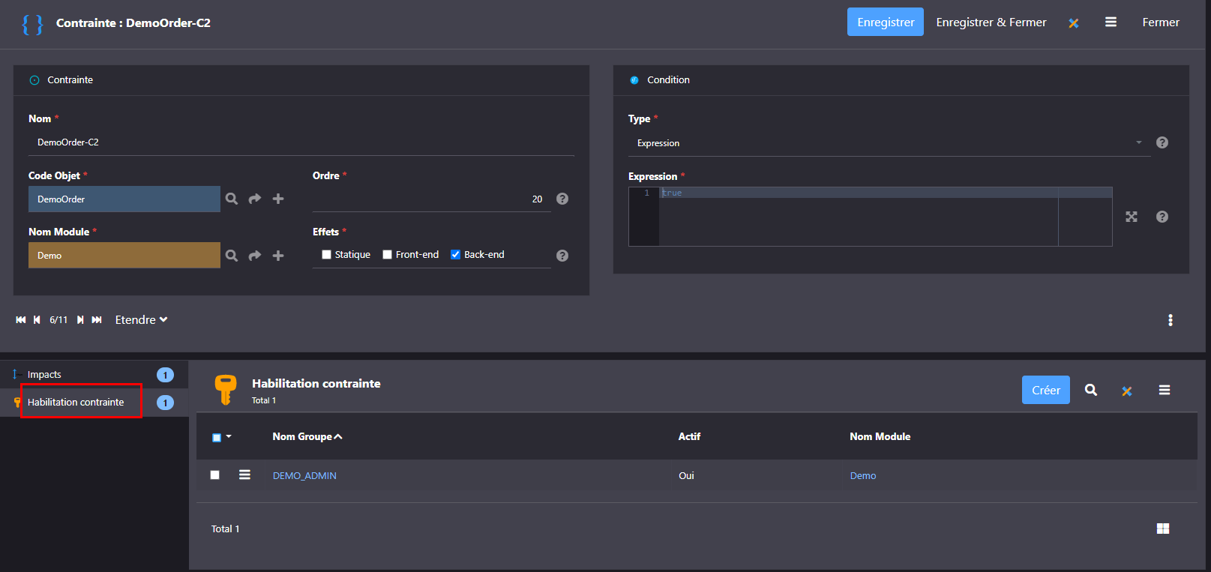The image size is (1211, 572).
Task: Open the Impacts tab
Action: [x=94, y=375]
